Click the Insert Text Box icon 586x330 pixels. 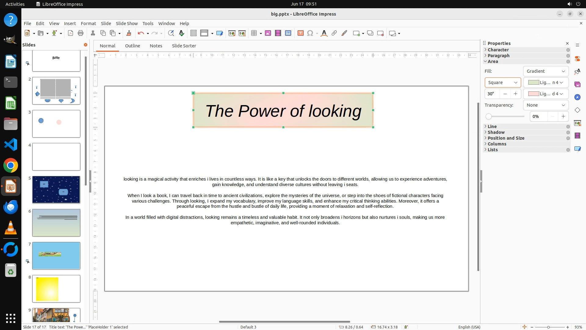300,33
